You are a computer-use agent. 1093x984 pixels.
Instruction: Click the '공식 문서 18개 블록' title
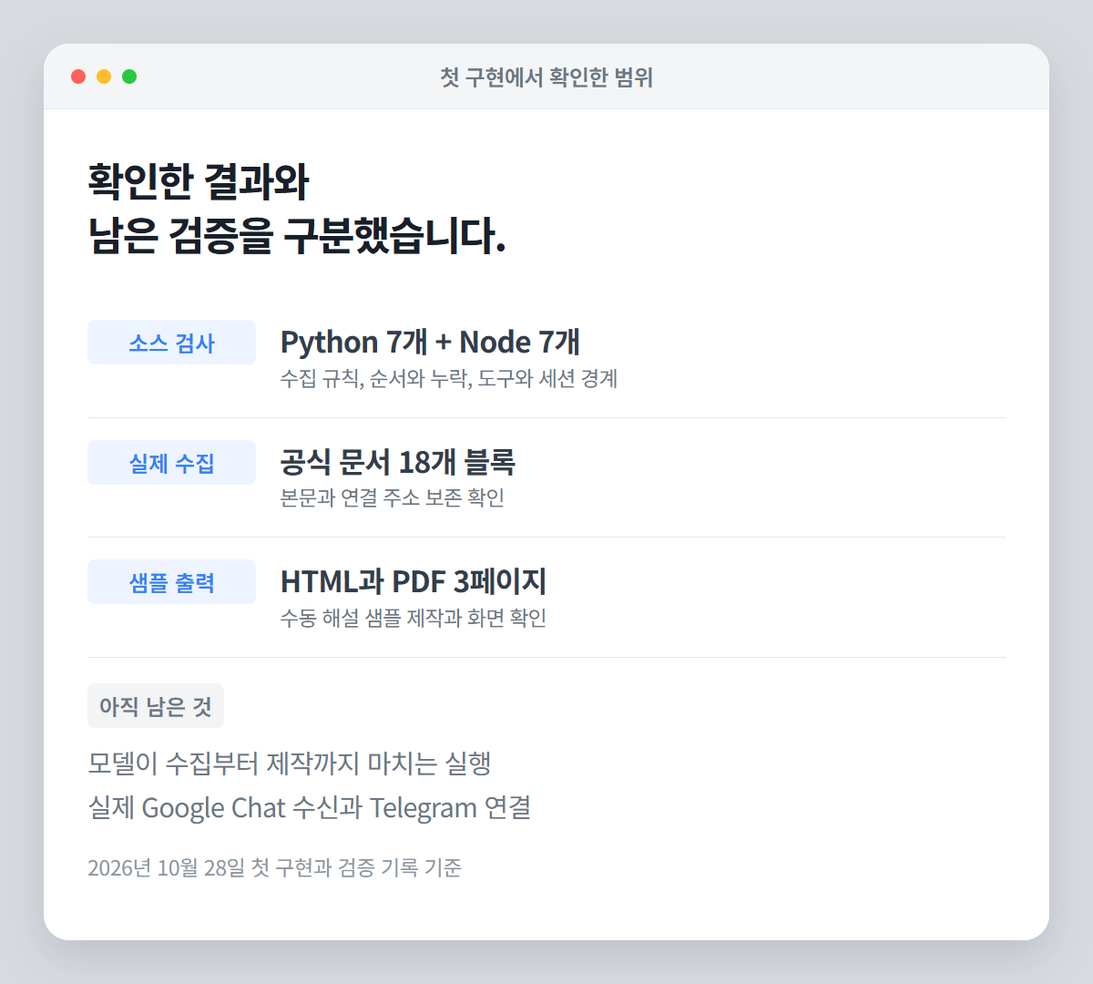[398, 462]
